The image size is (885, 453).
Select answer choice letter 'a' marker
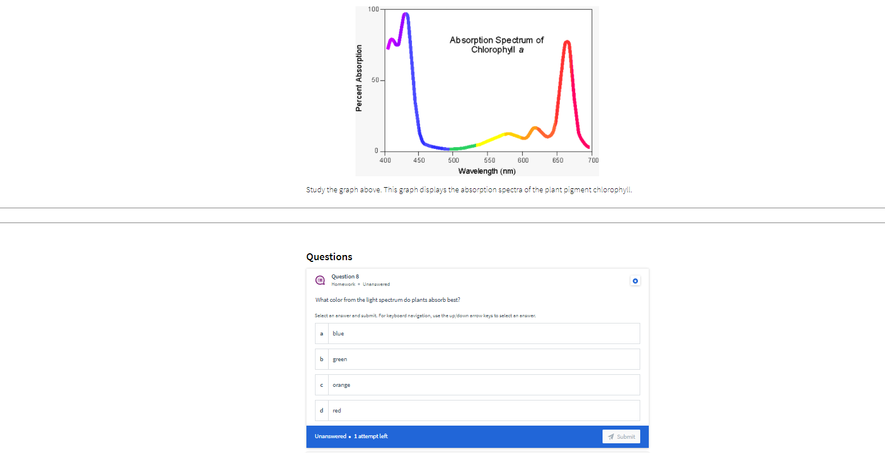coord(321,333)
